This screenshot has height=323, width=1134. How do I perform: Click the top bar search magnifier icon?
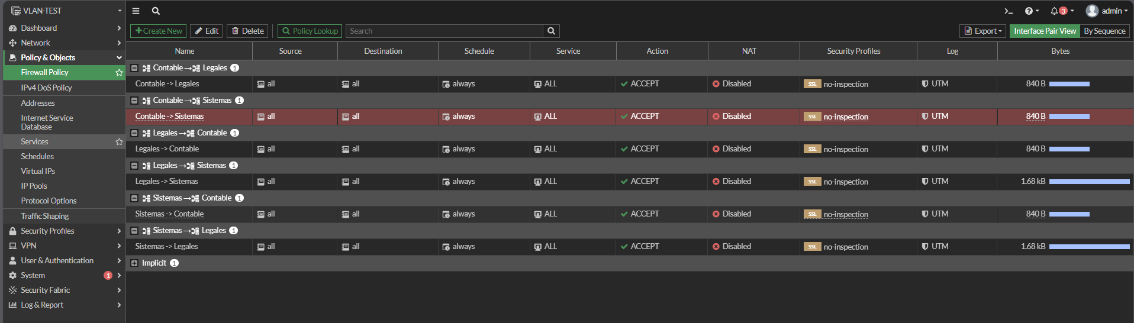coord(156,11)
